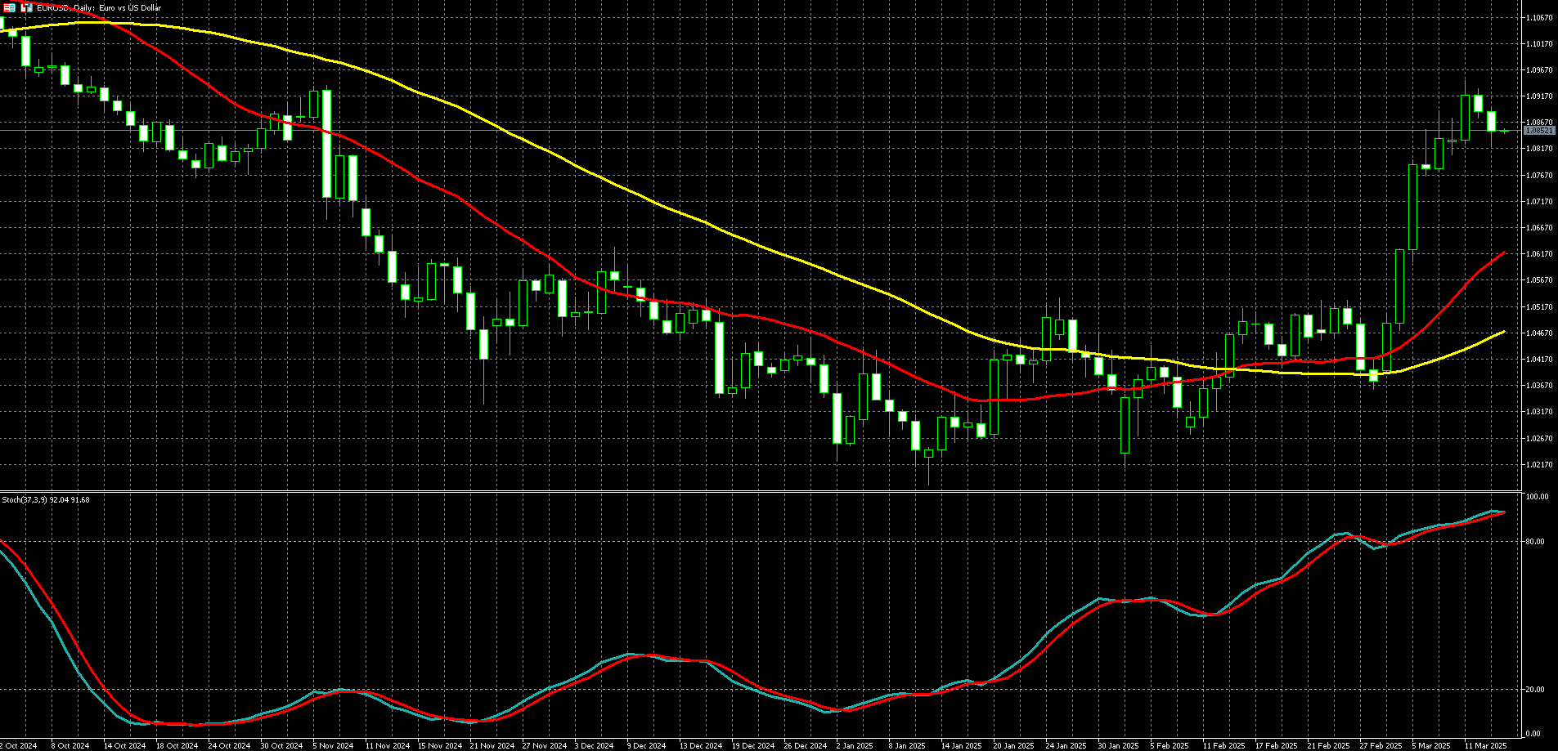Select the latest small candle at current price
The width and height of the screenshot is (1558, 751).
(1505, 131)
